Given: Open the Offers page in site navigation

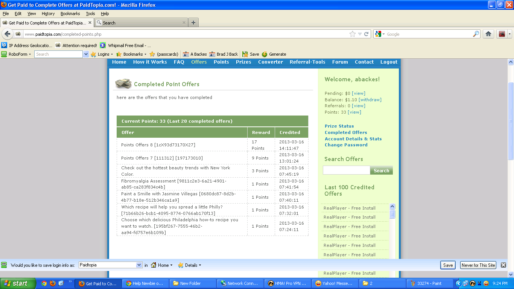Looking at the screenshot, I should click(199, 62).
